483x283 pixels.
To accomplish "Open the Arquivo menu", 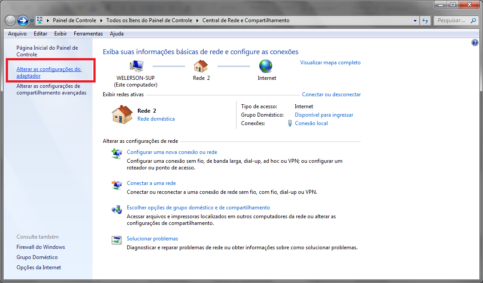I will pyautogui.click(x=17, y=34).
